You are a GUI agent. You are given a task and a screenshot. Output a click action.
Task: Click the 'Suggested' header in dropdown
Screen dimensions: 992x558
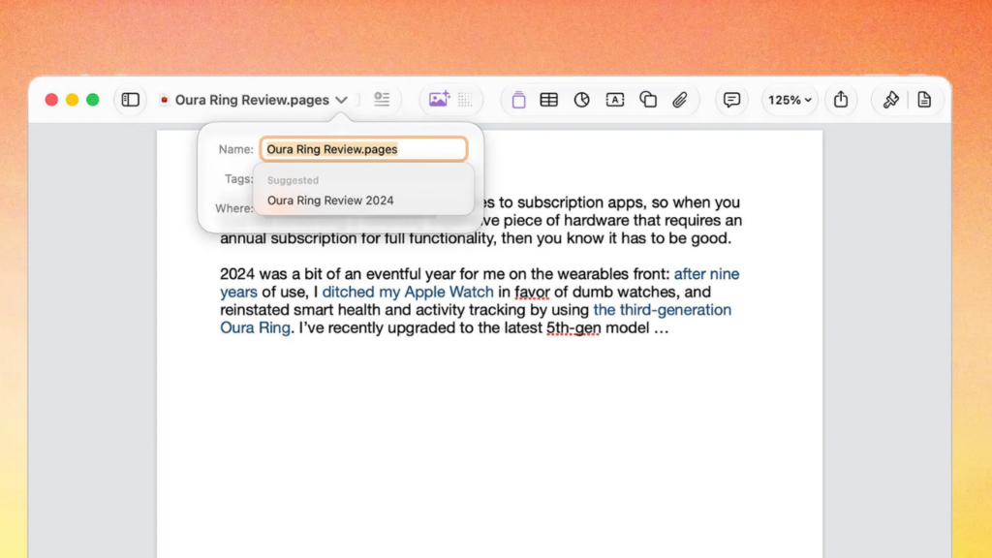pyautogui.click(x=293, y=180)
